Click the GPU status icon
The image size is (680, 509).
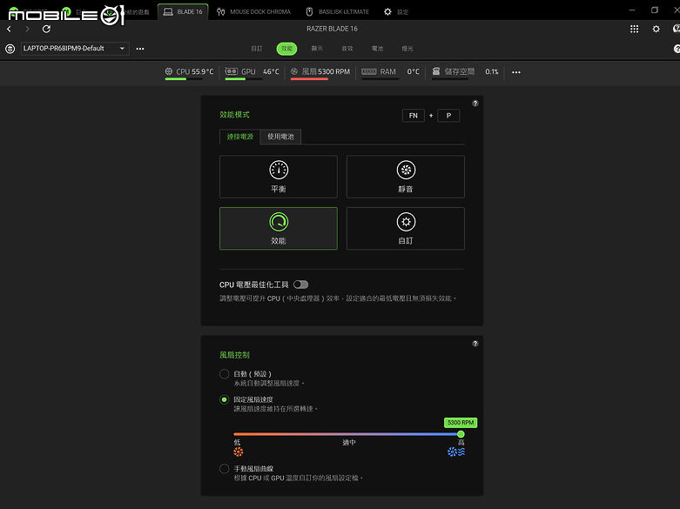(232, 71)
